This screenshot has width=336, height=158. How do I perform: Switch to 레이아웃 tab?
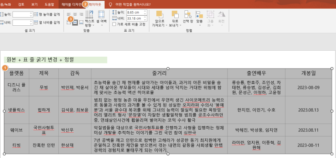point(95,4)
